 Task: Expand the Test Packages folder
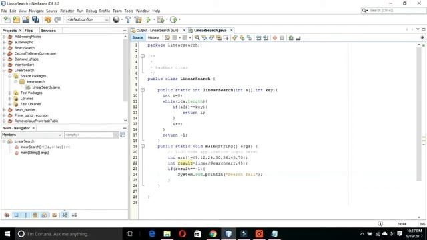tap(10, 93)
